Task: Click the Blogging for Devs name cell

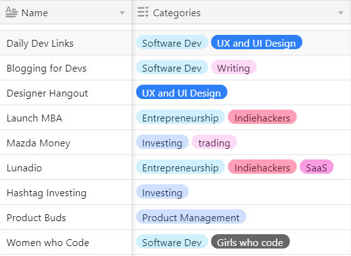Action: pyautogui.click(x=66, y=68)
